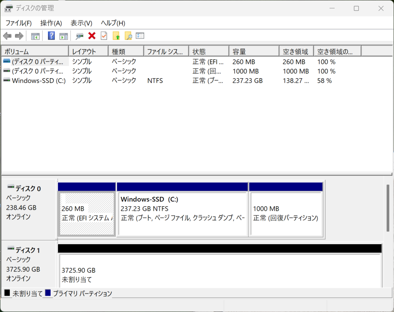Screen dimensions: 394x312
Task: Click the rescan disk connection icon
Action: coord(79,36)
